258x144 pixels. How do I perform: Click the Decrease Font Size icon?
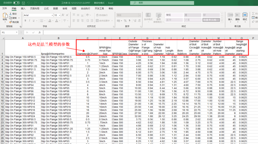(67, 15)
